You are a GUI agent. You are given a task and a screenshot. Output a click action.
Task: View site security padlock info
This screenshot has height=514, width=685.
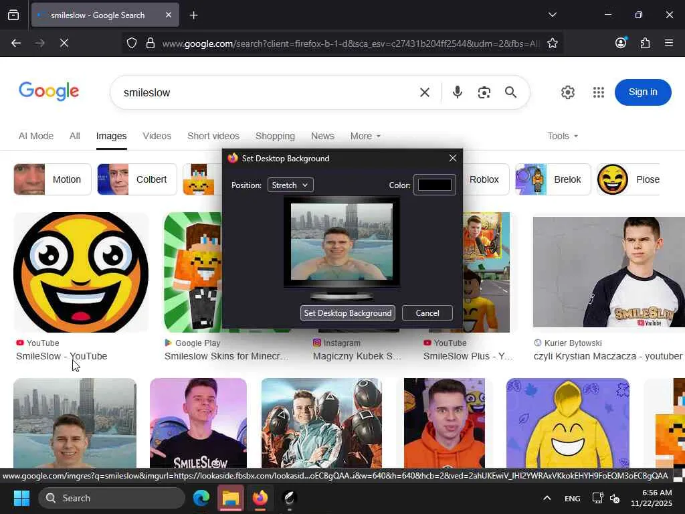coord(151,43)
